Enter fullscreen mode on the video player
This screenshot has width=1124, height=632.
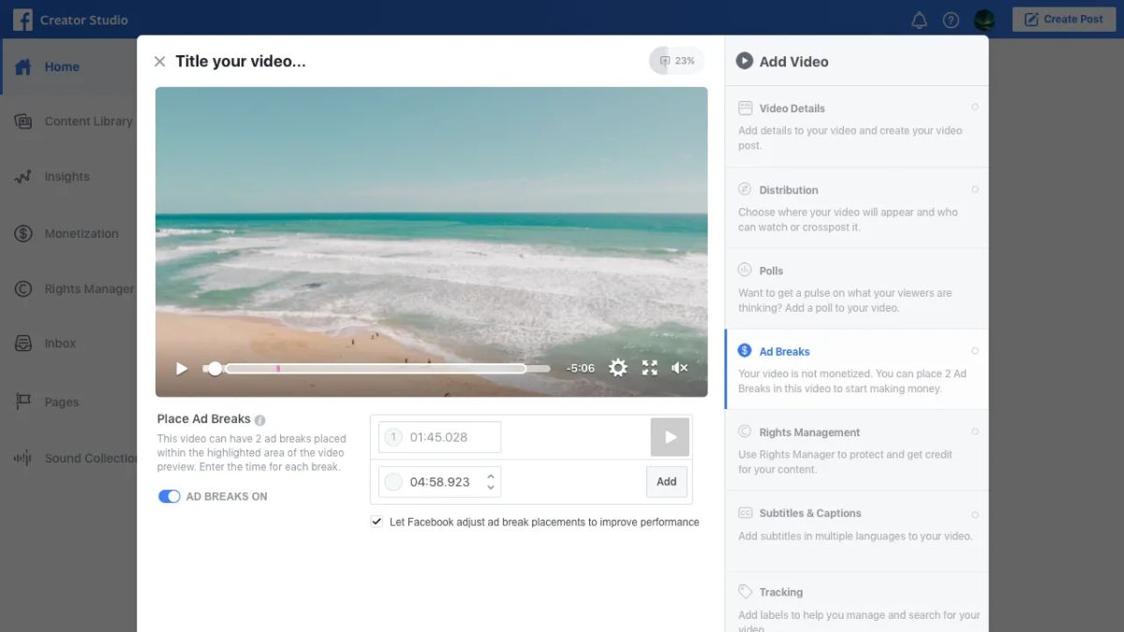pyautogui.click(x=649, y=367)
